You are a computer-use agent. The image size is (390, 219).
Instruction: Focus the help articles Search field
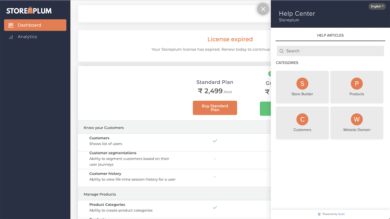pyautogui.click(x=330, y=51)
